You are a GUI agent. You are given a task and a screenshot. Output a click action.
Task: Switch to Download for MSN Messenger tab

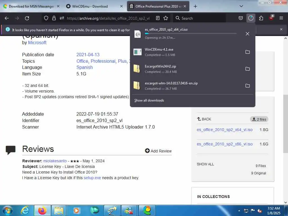(x=31, y=6)
